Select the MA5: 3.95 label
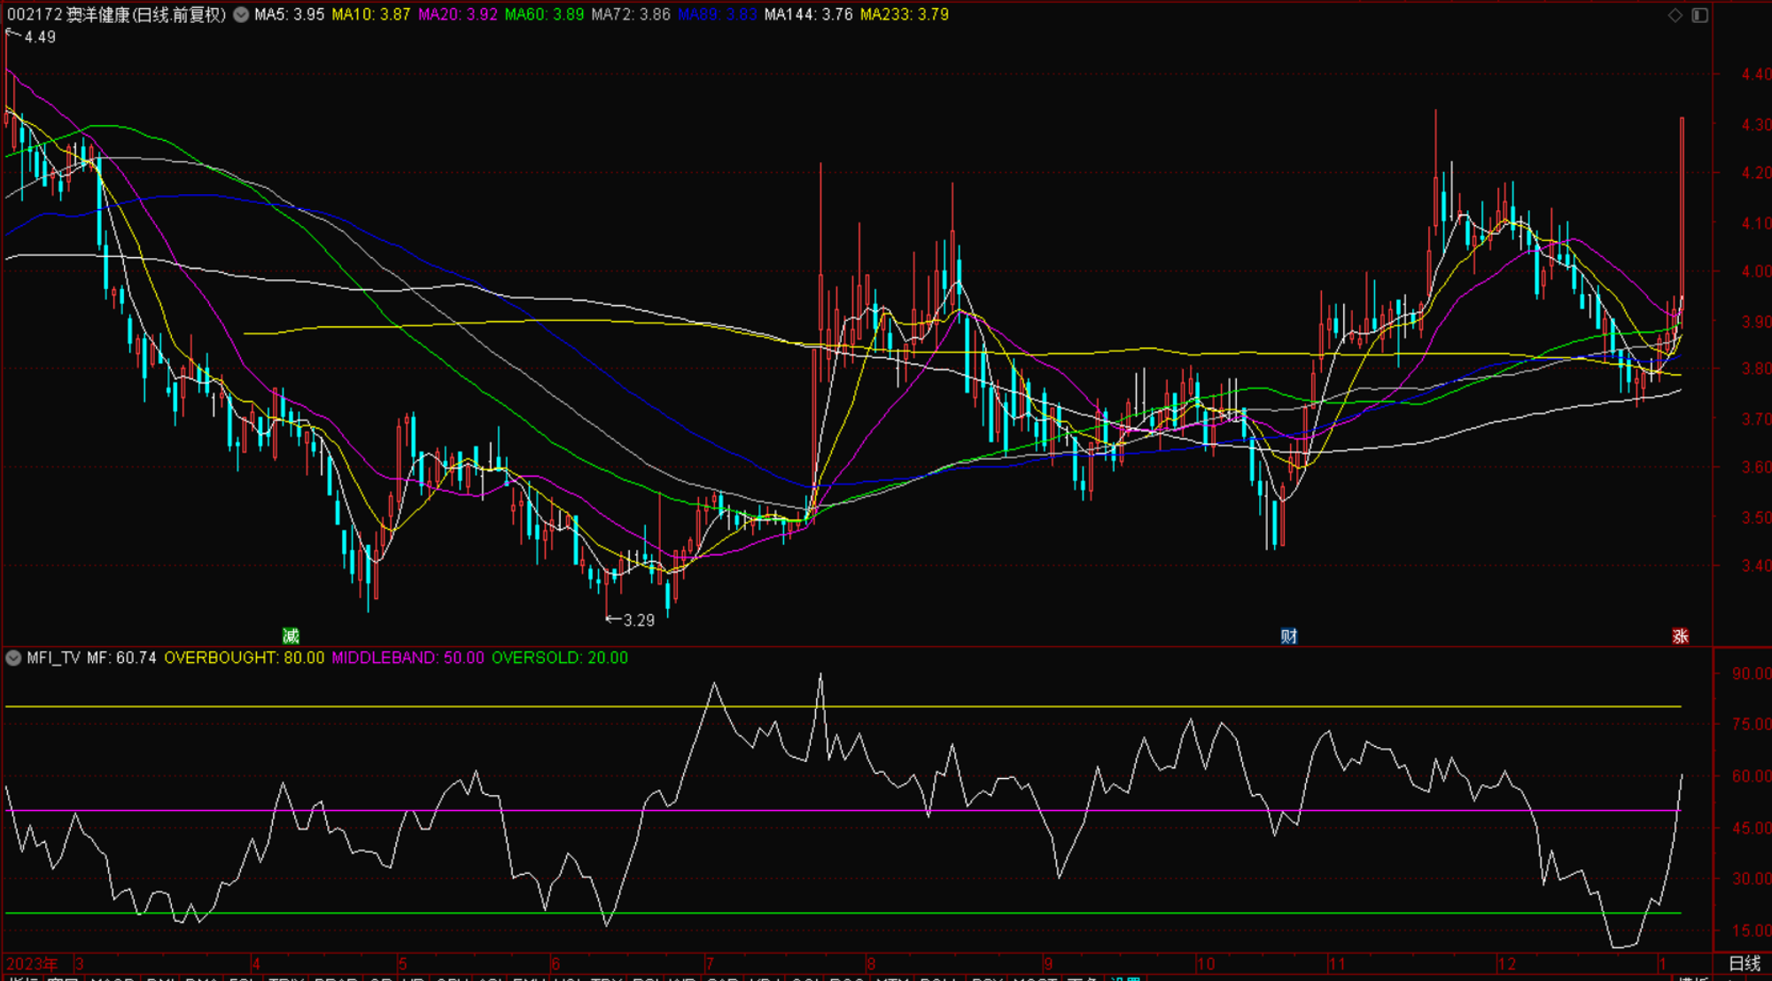 289,15
